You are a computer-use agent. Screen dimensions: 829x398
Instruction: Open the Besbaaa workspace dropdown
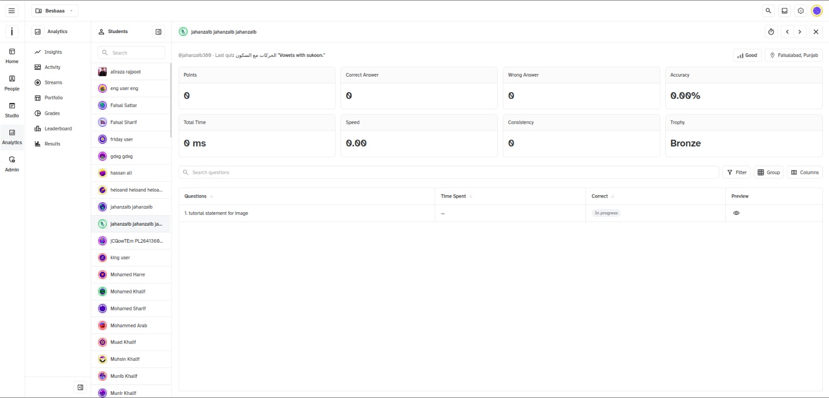point(55,10)
